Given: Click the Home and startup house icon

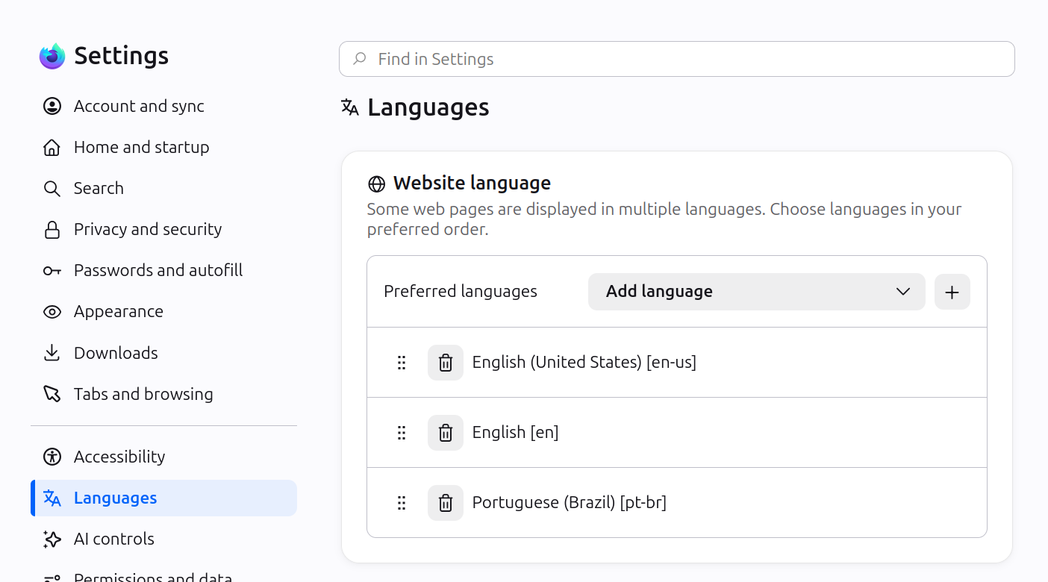Looking at the screenshot, I should coord(52,147).
